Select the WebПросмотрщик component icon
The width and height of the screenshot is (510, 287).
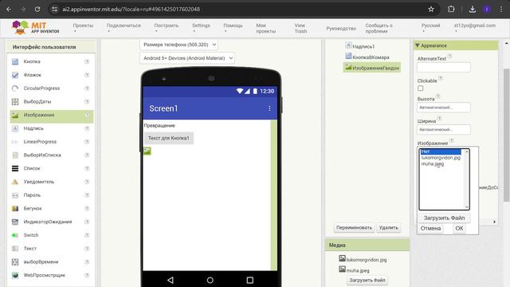[x=15, y=275]
